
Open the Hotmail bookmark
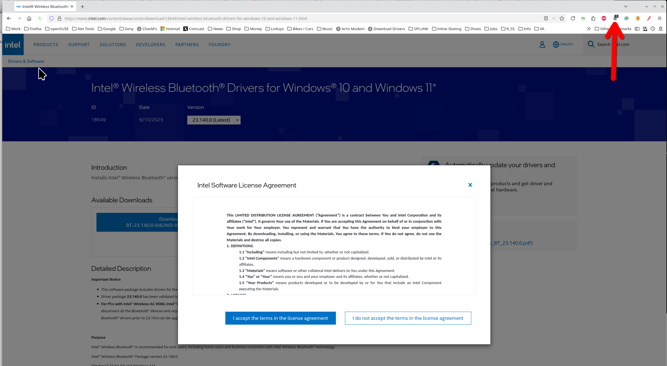tap(170, 29)
